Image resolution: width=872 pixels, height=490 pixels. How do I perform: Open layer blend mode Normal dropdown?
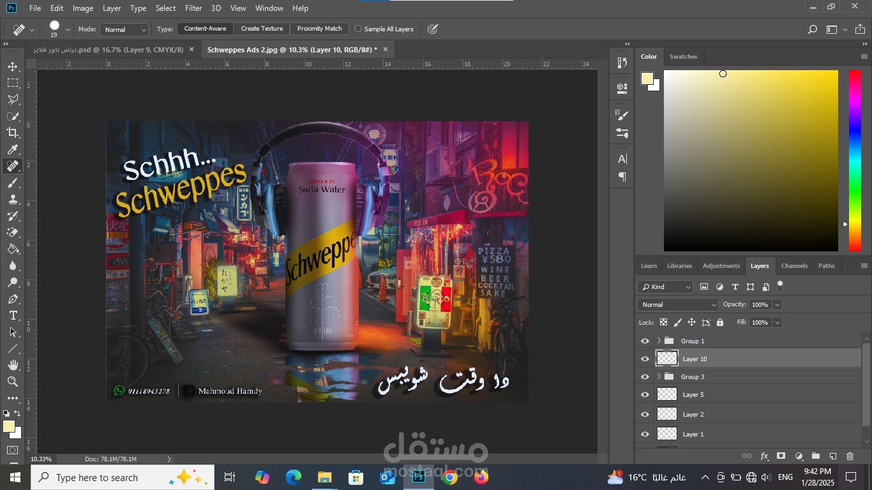coord(677,304)
